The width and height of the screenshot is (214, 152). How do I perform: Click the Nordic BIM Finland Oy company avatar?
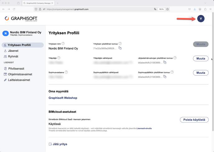[x=6, y=33]
